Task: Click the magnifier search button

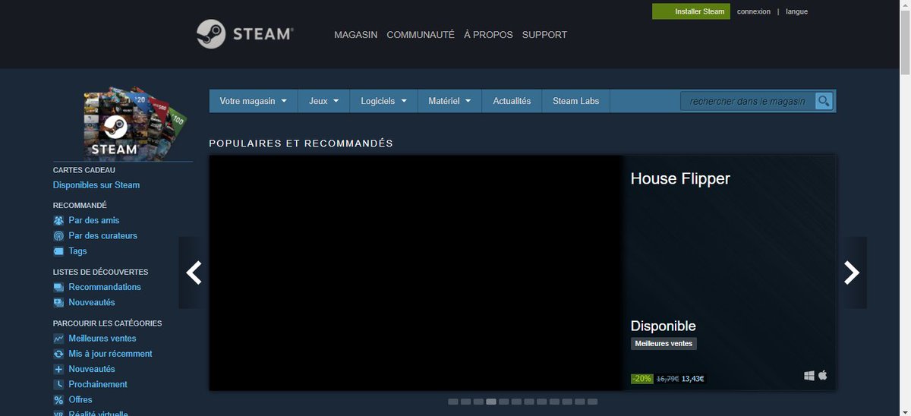Action: 824,101
